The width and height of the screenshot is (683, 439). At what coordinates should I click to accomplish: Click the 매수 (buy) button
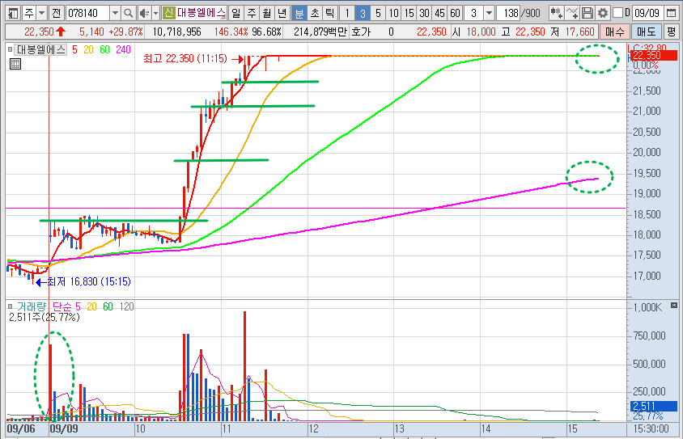point(614,32)
